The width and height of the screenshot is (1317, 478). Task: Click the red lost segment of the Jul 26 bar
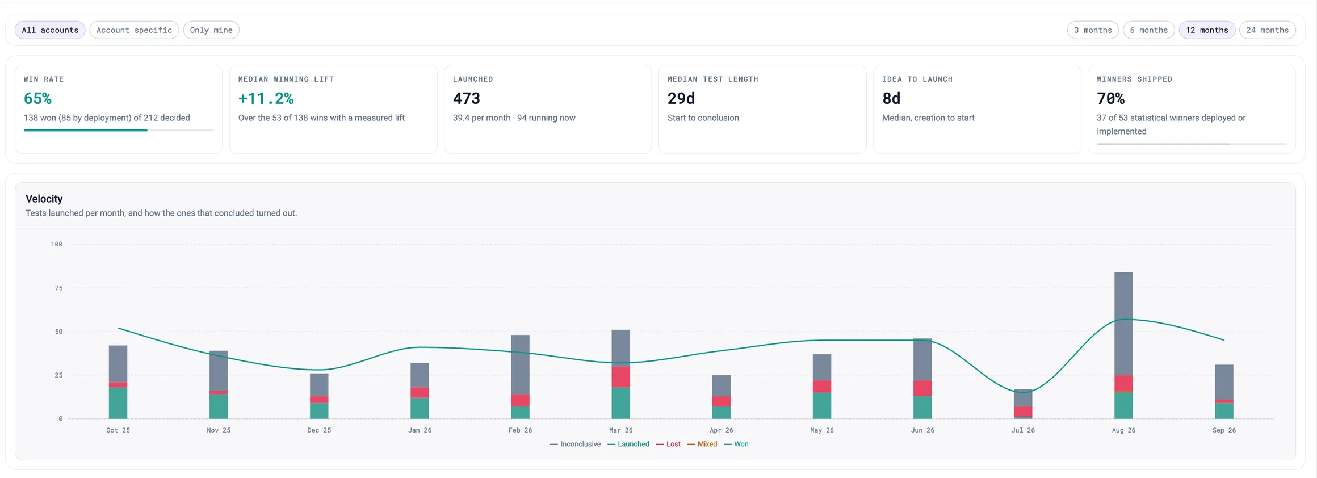[1023, 412]
